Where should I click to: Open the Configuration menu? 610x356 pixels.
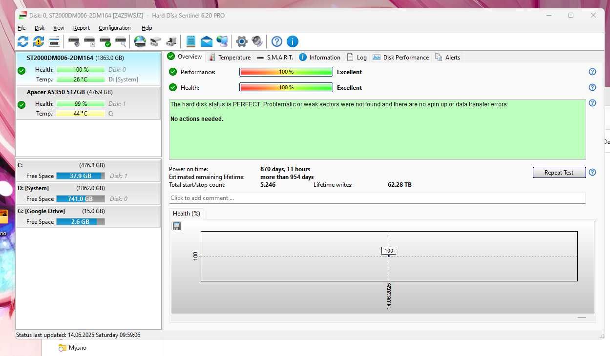coord(115,28)
